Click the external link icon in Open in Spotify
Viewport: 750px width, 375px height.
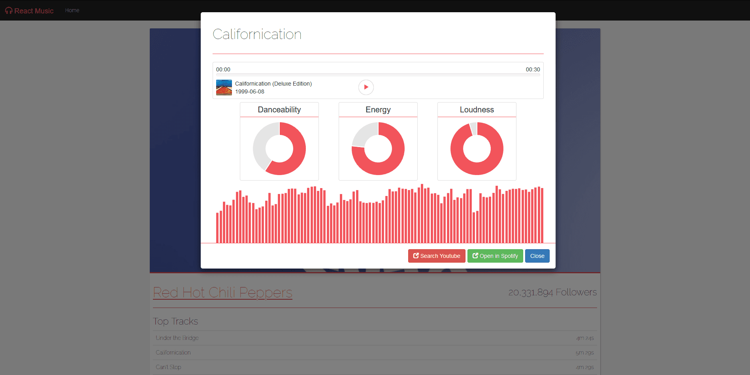coord(475,256)
